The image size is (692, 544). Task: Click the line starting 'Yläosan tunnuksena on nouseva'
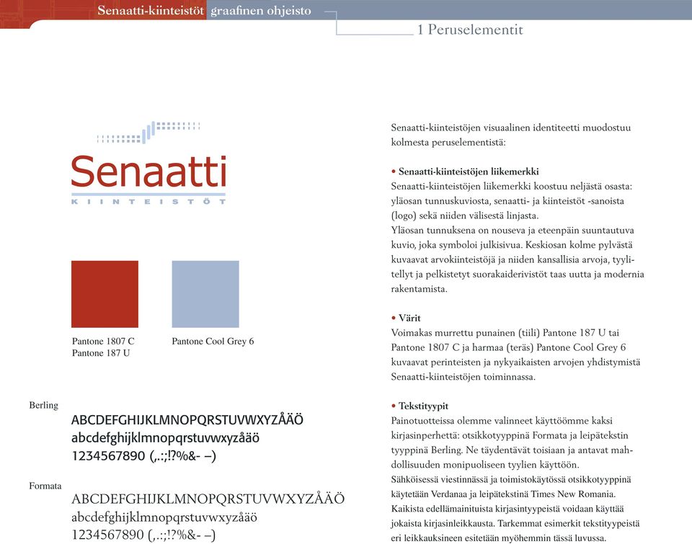(513, 230)
